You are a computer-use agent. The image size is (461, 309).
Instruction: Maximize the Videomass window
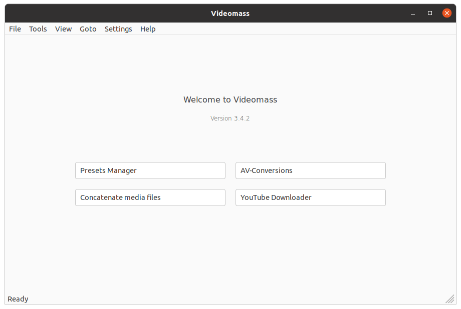[x=430, y=13]
